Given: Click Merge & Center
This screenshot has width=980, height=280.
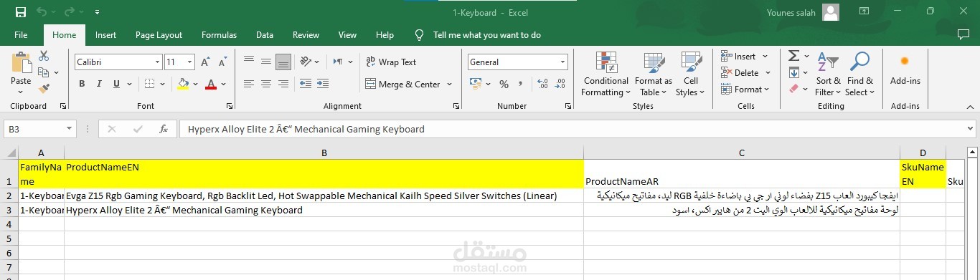Looking at the screenshot, I should click(403, 84).
